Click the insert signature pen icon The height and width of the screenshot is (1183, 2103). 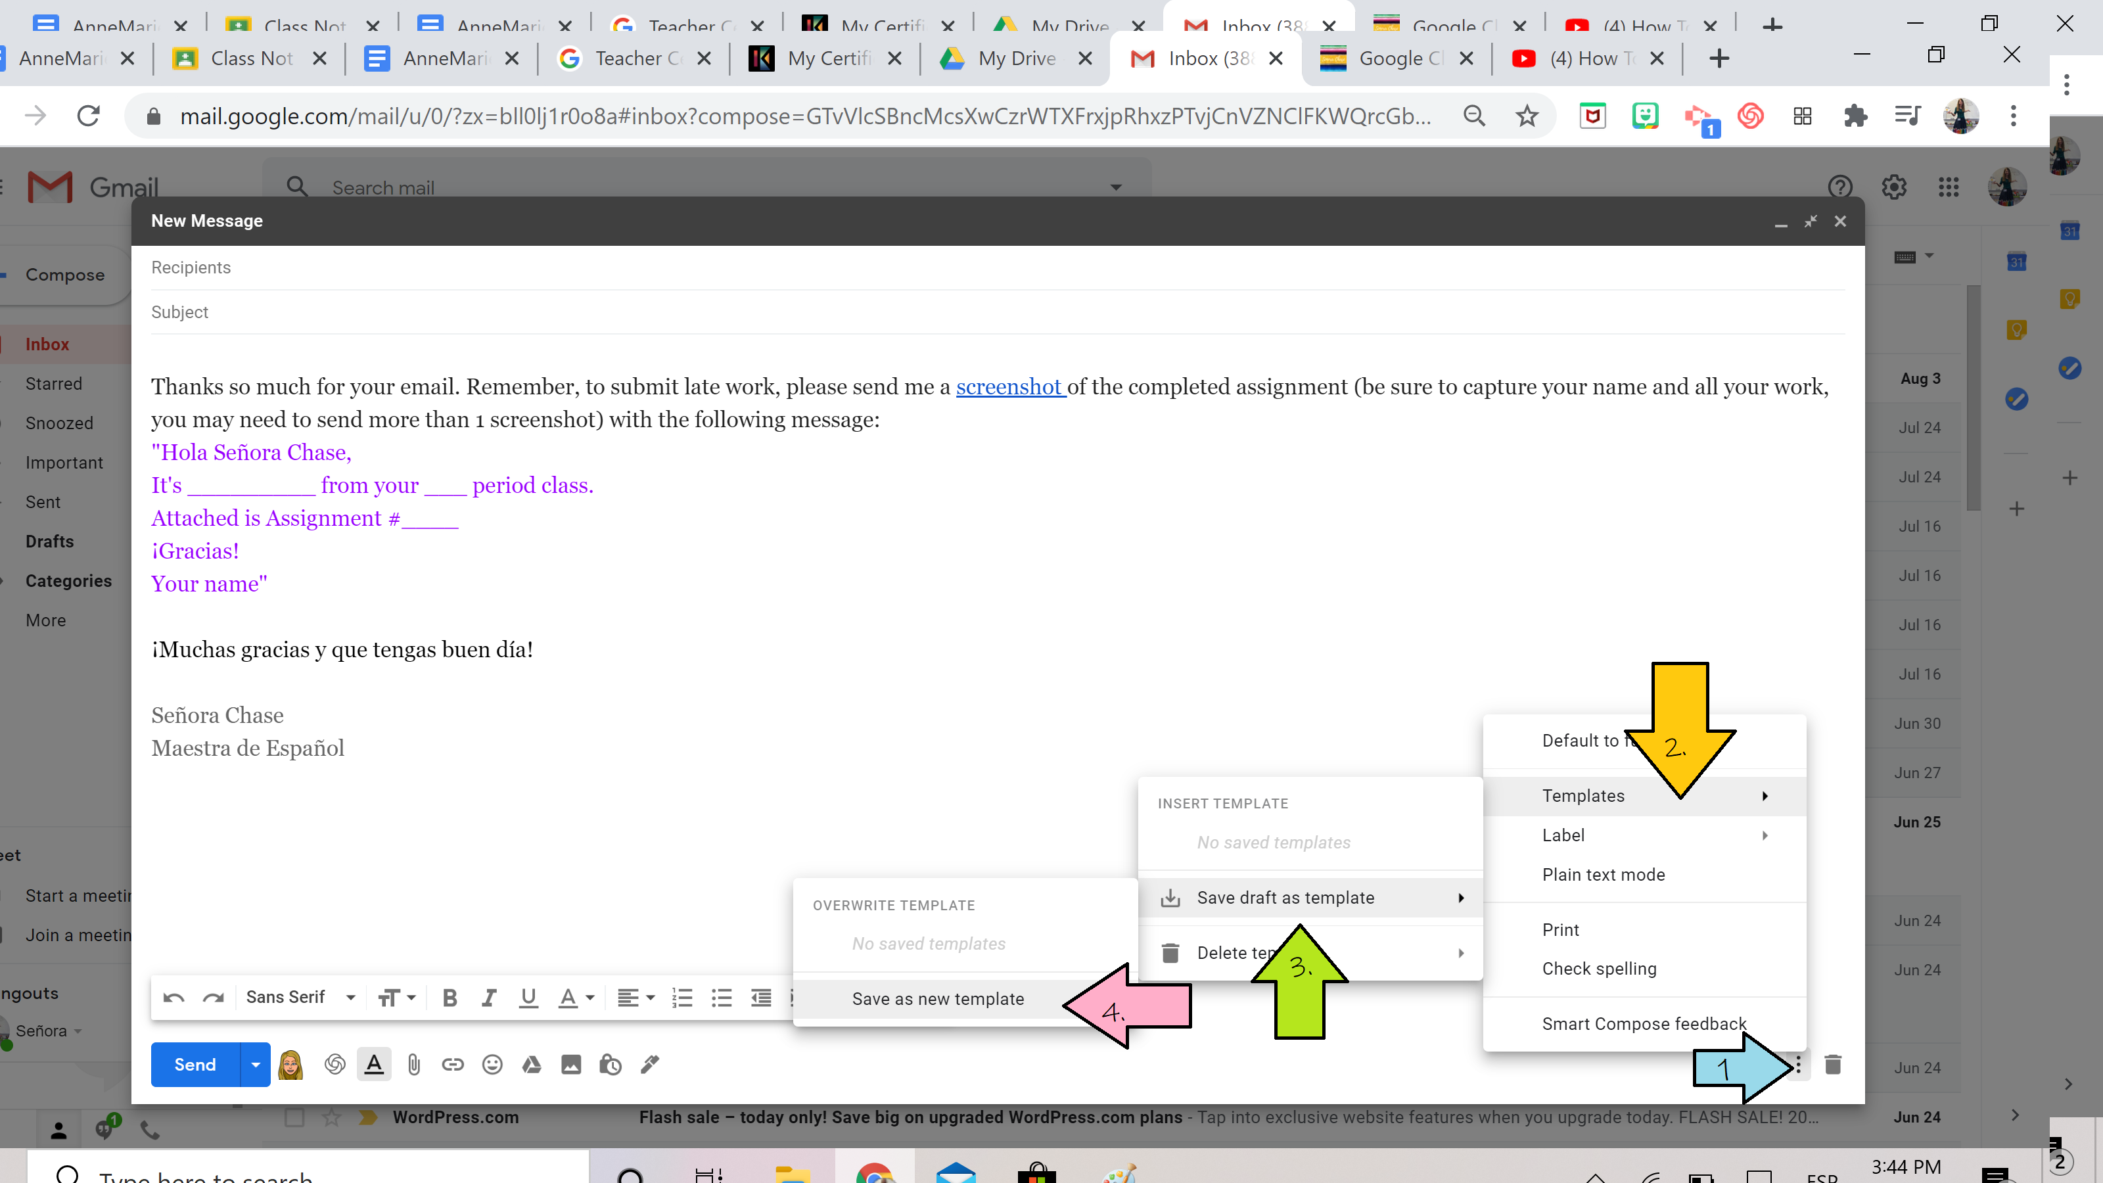pyautogui.click(x=650, y=1065)
